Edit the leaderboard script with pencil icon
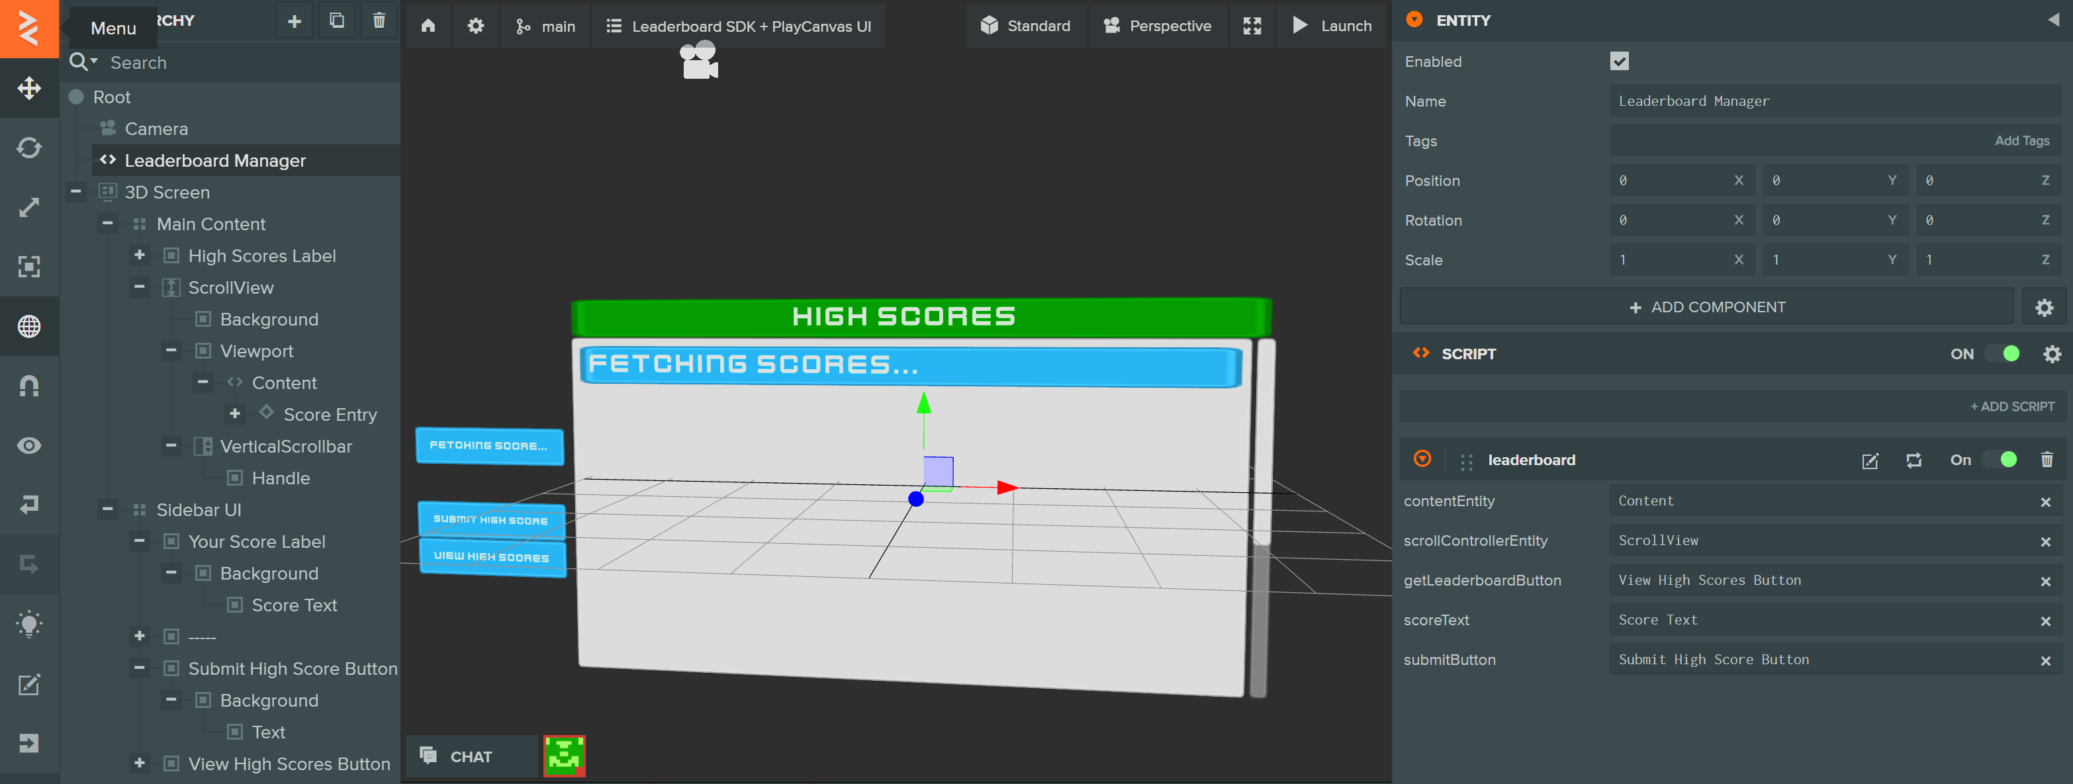Image resolution: width=2073 pixels, height=784 pixels. pos(1869,460)
